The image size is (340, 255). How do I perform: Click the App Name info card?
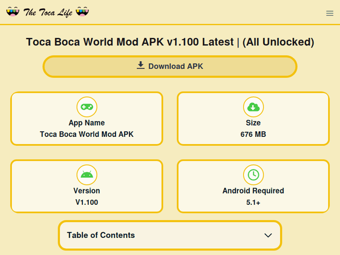[x=87, y=119]
